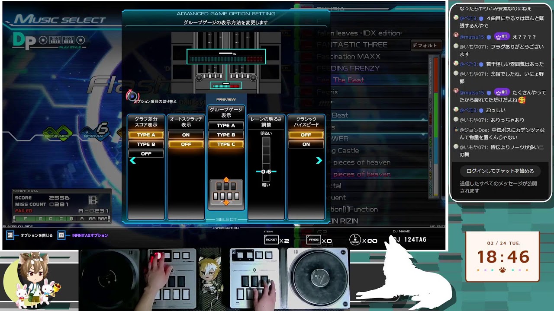Select song 'Fegrix'
554x311 pixels.
point(327,92)
